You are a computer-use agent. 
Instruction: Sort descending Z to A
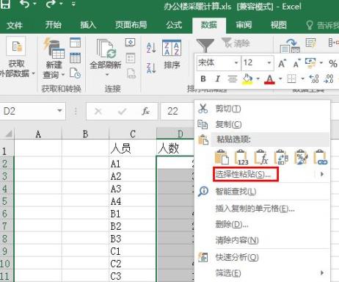151,68
